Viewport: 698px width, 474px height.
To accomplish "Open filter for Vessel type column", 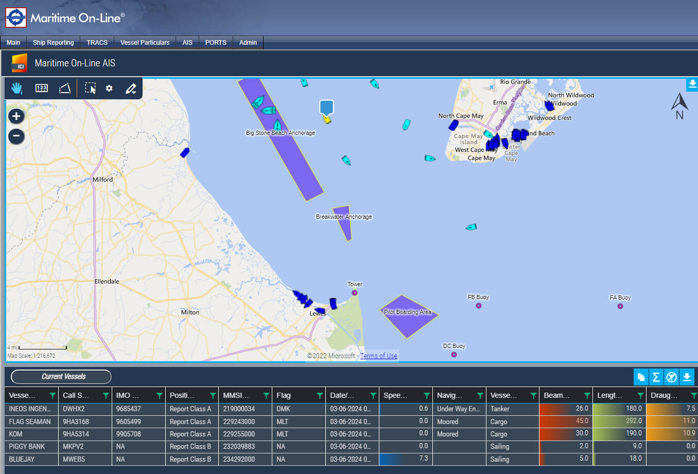I will (x=534, y=396).
